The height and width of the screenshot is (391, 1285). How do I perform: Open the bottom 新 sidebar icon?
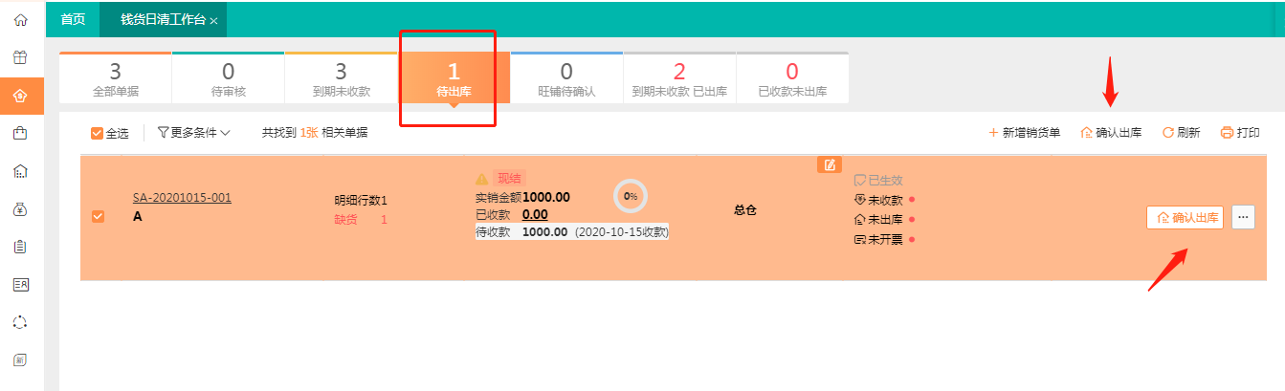21,359
